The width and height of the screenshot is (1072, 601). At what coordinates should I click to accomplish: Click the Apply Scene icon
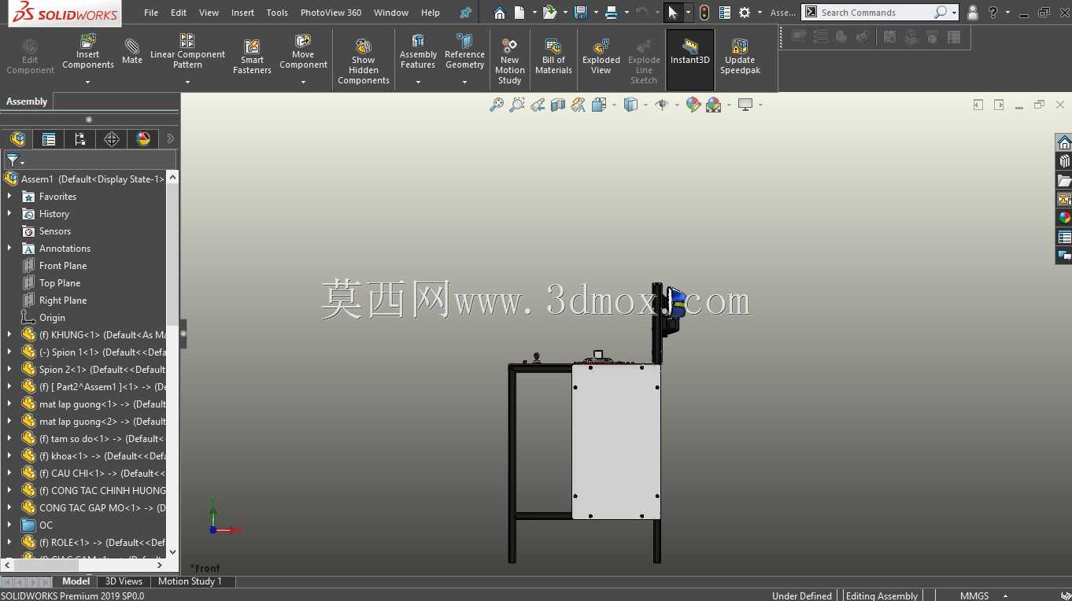pyautogui.click(x=714, y=105)
